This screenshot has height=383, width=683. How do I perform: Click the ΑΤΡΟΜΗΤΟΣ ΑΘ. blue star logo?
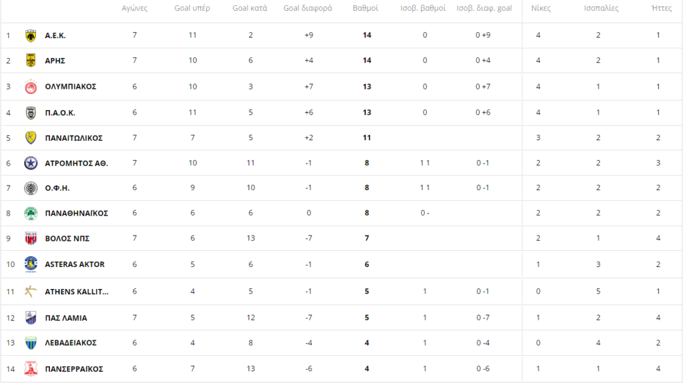(x=31, y=163)
